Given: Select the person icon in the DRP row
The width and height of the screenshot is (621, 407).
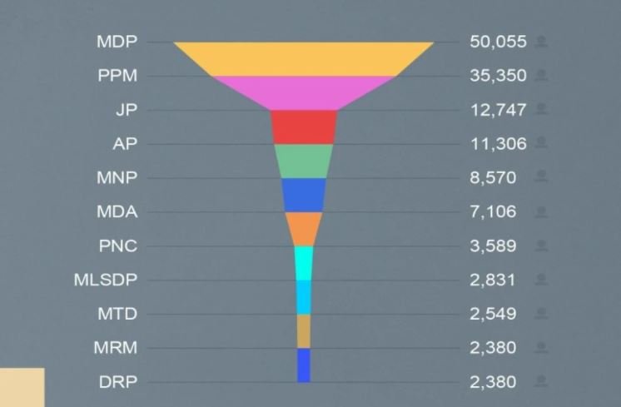Looking at the screenshot, I should point(543,382).
